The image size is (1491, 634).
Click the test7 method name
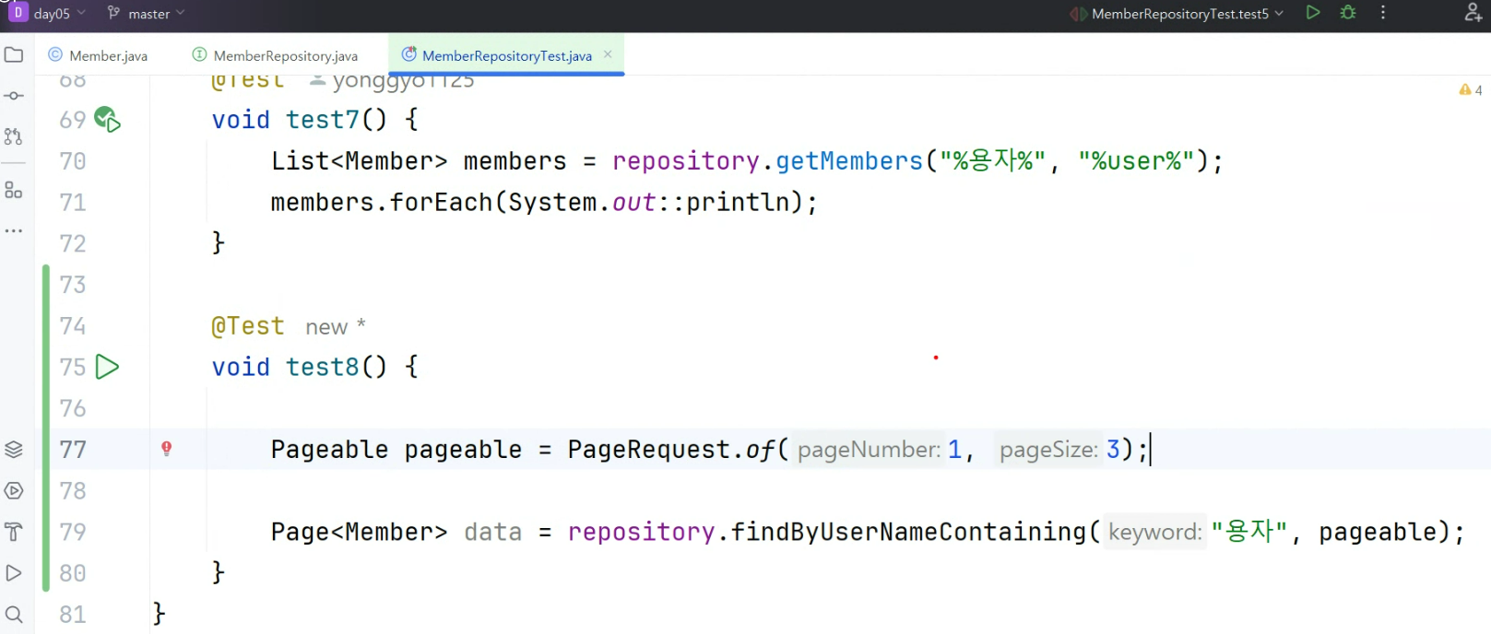[x=322, y=120]
